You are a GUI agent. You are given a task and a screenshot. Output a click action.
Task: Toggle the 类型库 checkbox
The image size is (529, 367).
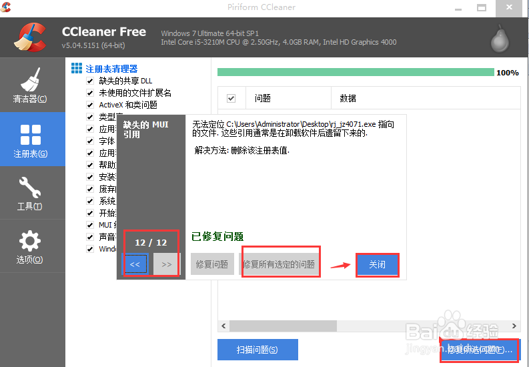coord(90,117)
